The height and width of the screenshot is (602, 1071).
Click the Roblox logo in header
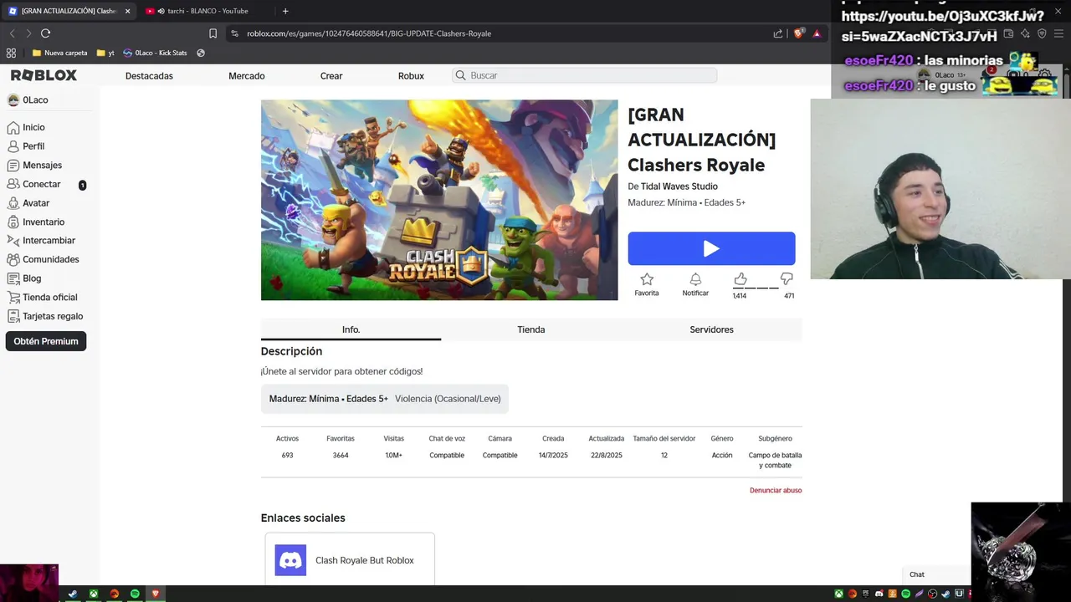click(x=44, y=75)
